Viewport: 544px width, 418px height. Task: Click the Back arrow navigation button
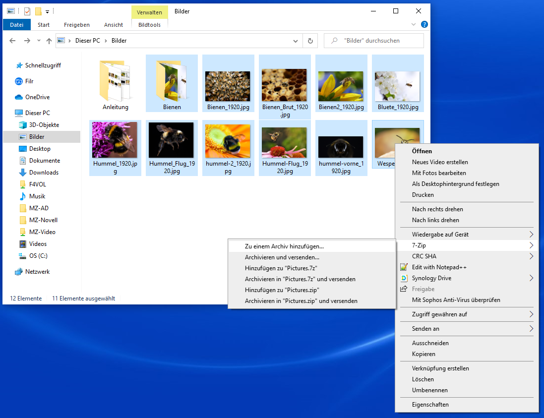[13, 41]
